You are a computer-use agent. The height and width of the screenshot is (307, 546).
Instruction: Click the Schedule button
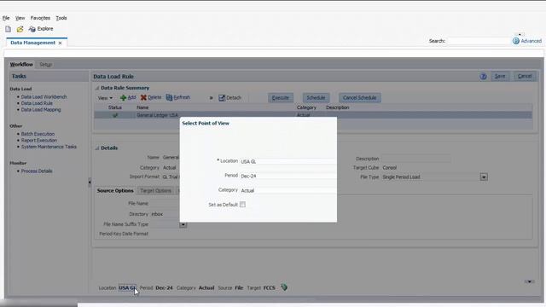[x=316, y=98]
